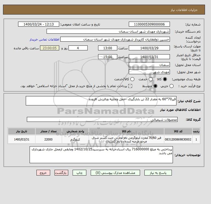Click the توضیحات خریدار label
Screen dimensions: 211x204
[x=188, y=155]
